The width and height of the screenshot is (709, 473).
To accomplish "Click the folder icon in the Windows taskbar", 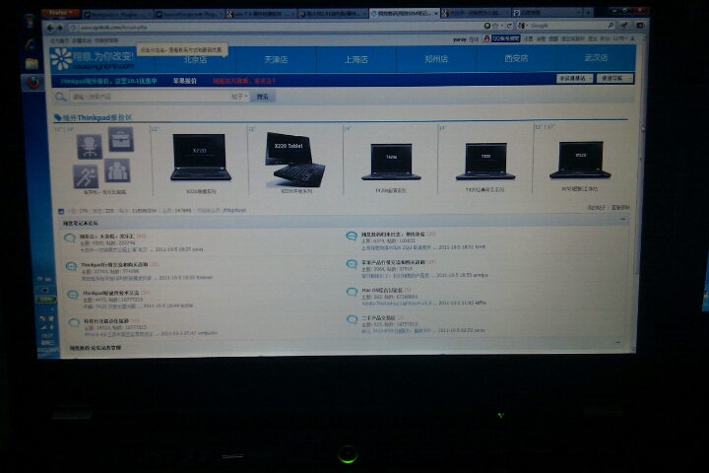I will pyautogui.click(x=32, y=63).
